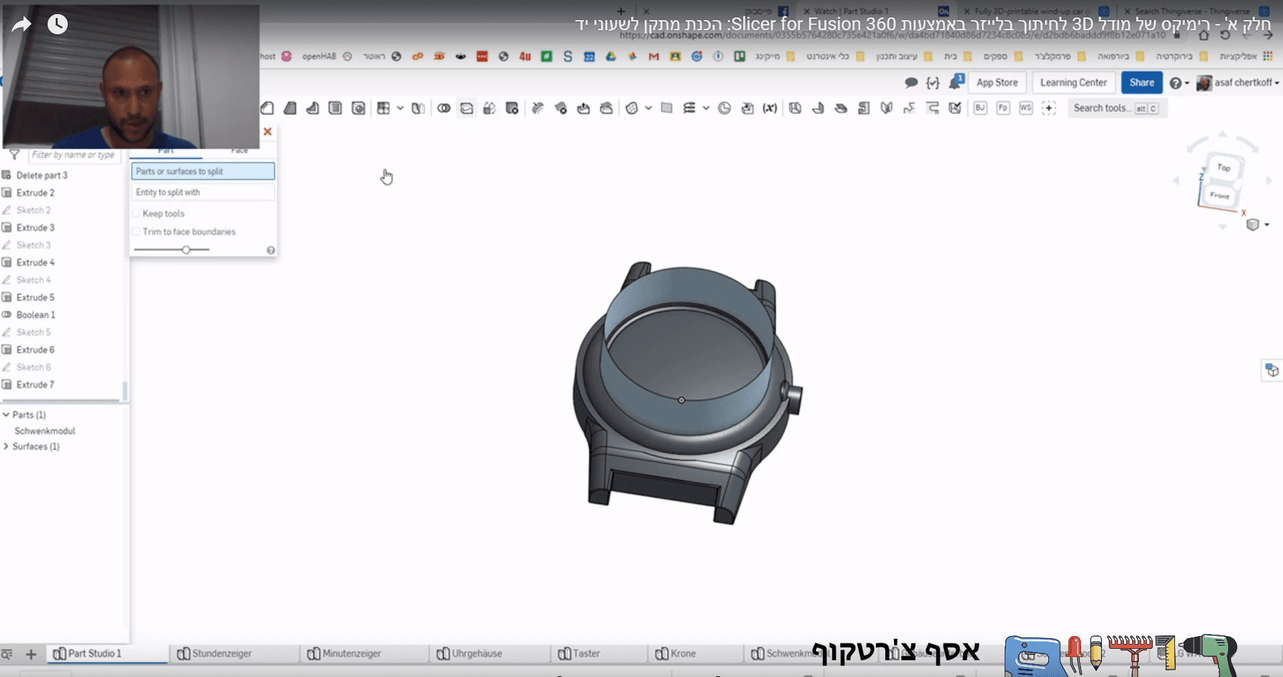Image resolution: width=1283 pixels, height=677 pixels.
Task: Select the Schwenkmodul part
Action: [x=45, y=431]
